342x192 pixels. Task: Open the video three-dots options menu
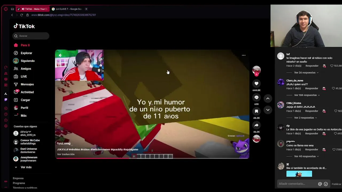pos(244,55)
